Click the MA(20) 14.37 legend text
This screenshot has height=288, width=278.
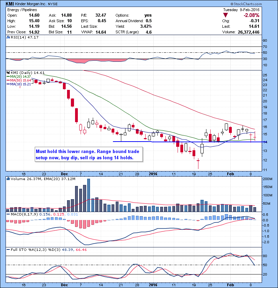coord(21,77)
